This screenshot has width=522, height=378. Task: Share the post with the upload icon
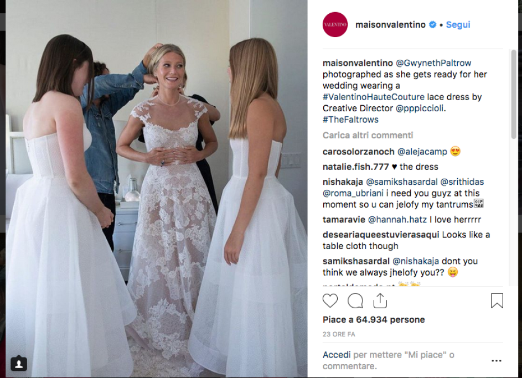380,301
